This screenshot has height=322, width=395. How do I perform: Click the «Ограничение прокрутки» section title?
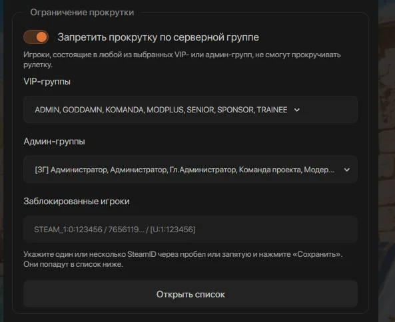[82, 13]
